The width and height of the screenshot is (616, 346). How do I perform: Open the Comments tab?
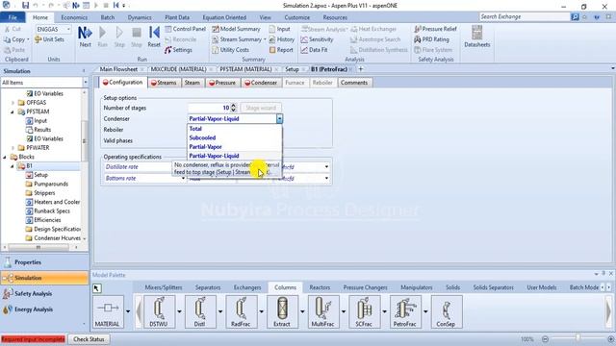pos(354,83)
